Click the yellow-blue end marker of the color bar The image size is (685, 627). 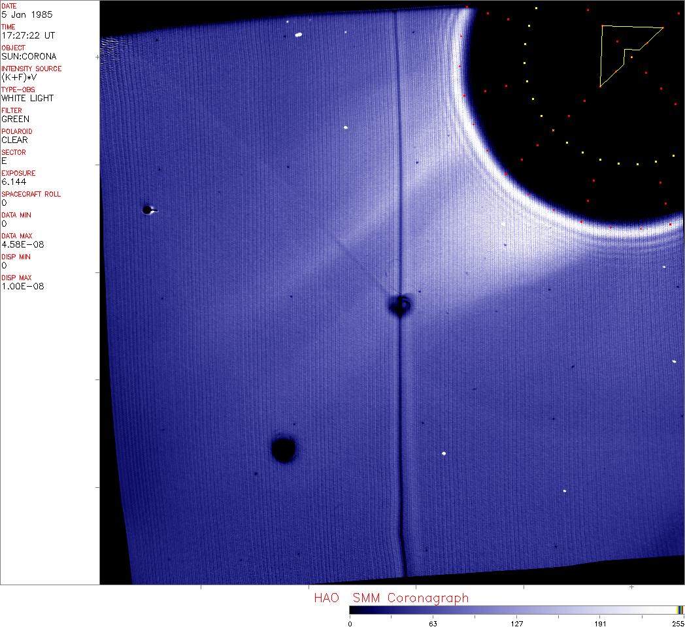pos(680,609)
